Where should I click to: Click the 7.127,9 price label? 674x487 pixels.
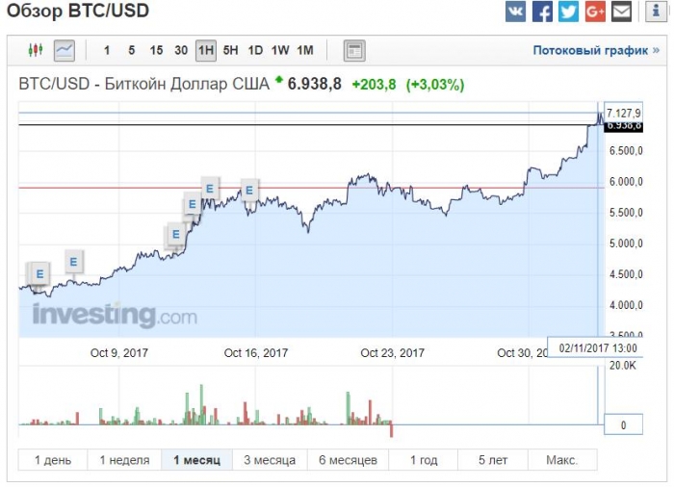(623, 113)
